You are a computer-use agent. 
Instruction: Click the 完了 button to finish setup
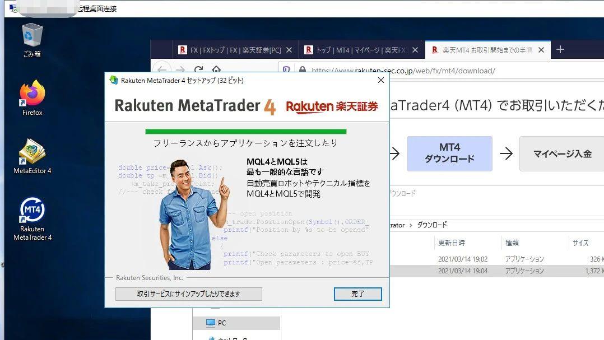[x=357, y=294]
